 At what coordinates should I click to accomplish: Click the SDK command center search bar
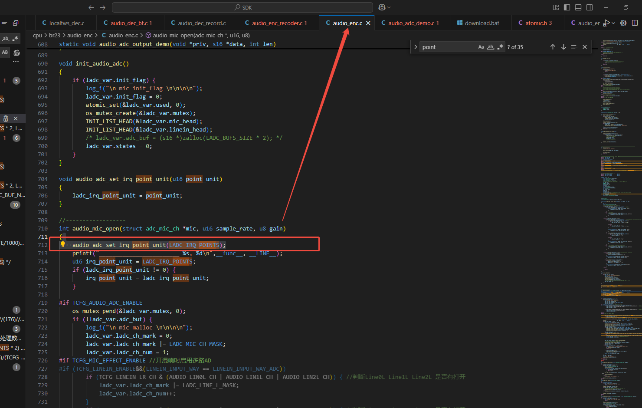pyautogui.click(x=242, y=7)
